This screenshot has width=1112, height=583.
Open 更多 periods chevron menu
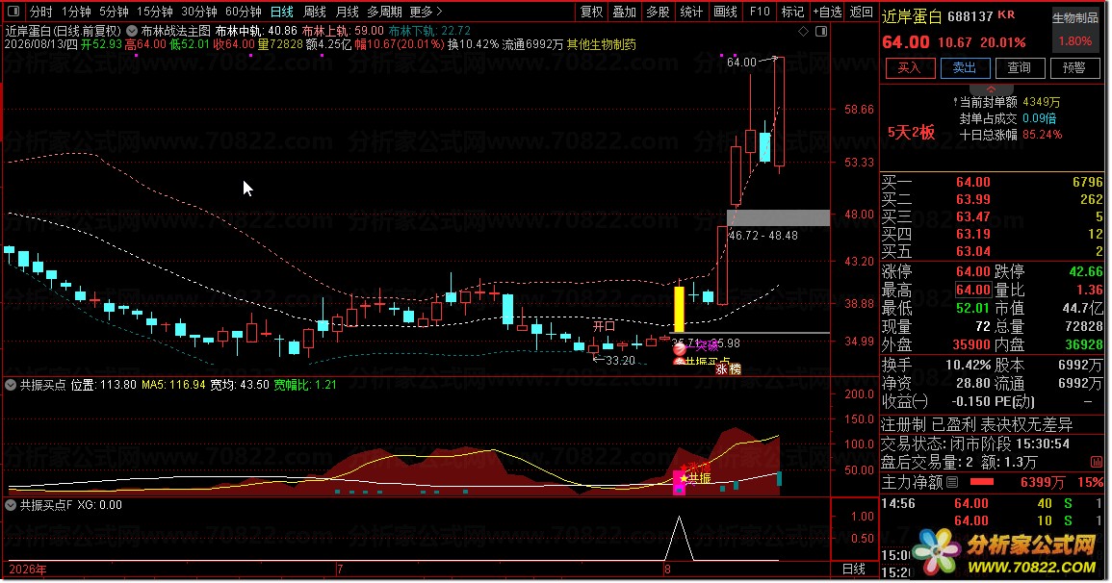click(439, 12)
